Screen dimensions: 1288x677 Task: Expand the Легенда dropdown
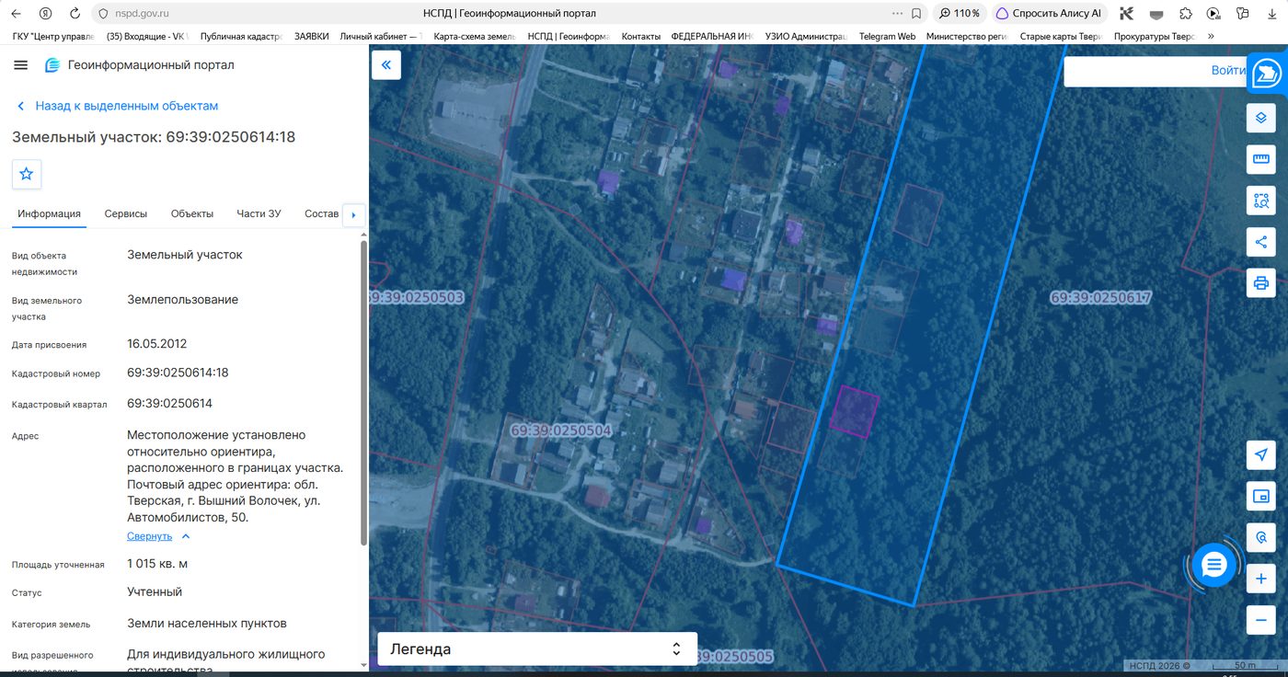(x=537, y=649)
